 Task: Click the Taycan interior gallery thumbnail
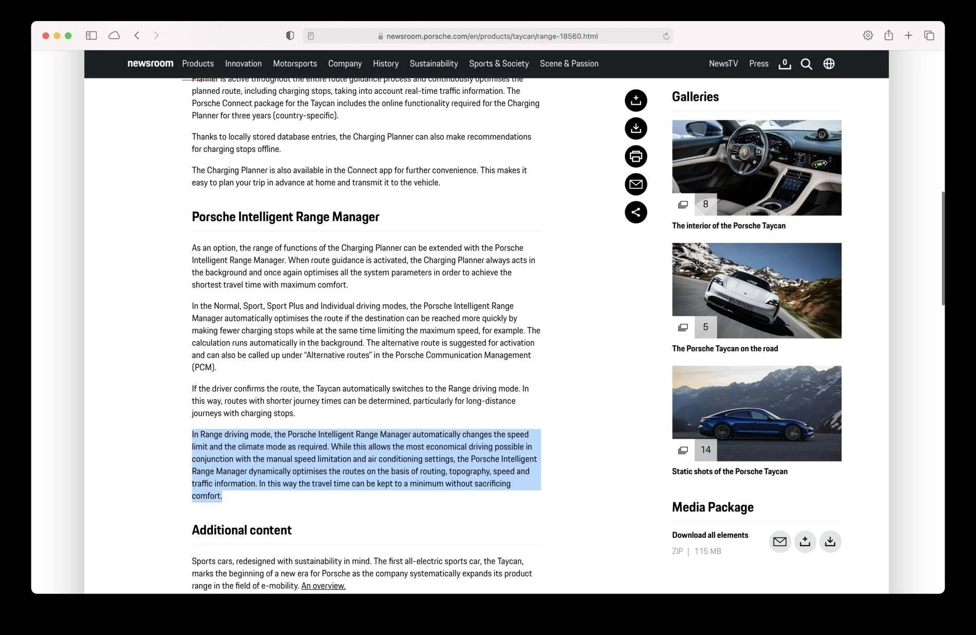pyautogui.click(x=757, y=168)
